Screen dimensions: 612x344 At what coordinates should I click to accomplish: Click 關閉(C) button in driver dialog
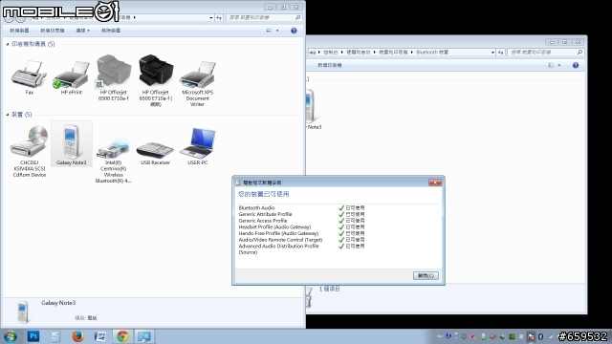pos(426,276)
